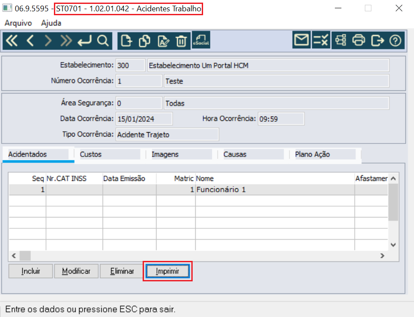This screenshot has width=414, height=317.
Task: Edit the record with pencil icon
Action: click(x=163, y=41)
